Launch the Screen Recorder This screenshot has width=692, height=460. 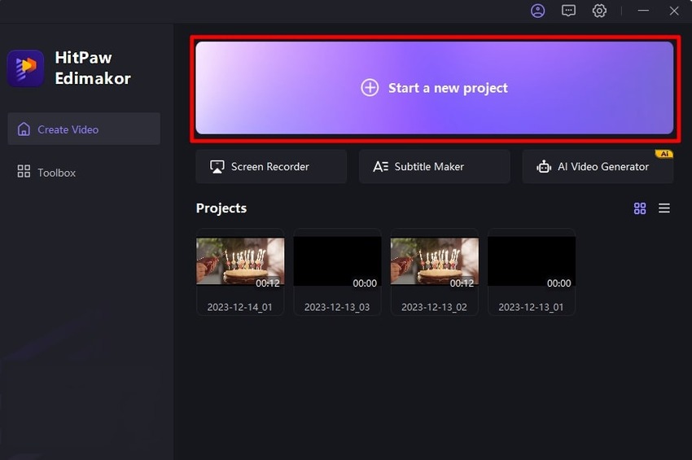270,166
